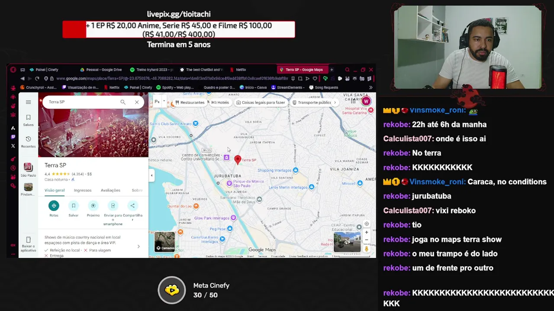Click the heart bookmark icon
The image size is (554, 311).
(x=315, y=79)
